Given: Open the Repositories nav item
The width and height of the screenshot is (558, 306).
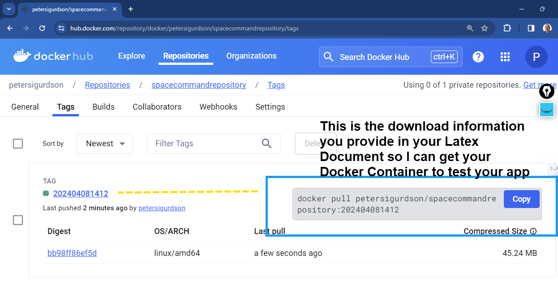Looking at the screenshot, I should (x=186, y=56).
